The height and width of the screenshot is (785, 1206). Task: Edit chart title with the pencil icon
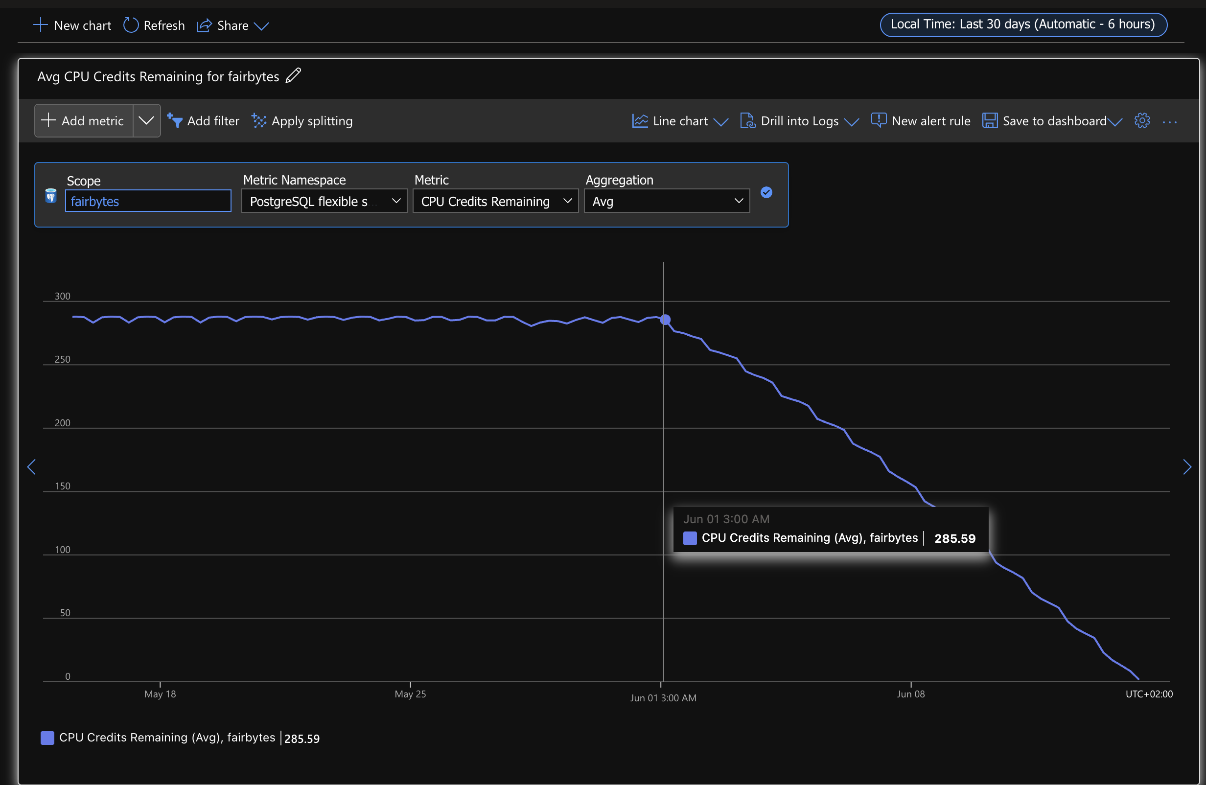click(293, 75)
